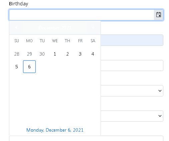Click the white text field beside week two
Image resolution: width=169 pixels, height=141 pixels.
[132, 65]
